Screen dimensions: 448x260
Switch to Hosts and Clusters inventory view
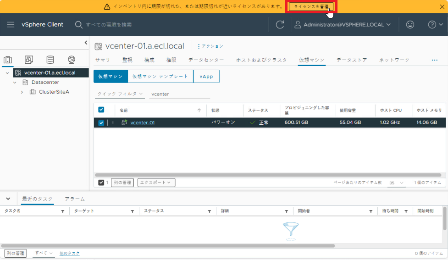pyautogui.click(x=8, y=60)
